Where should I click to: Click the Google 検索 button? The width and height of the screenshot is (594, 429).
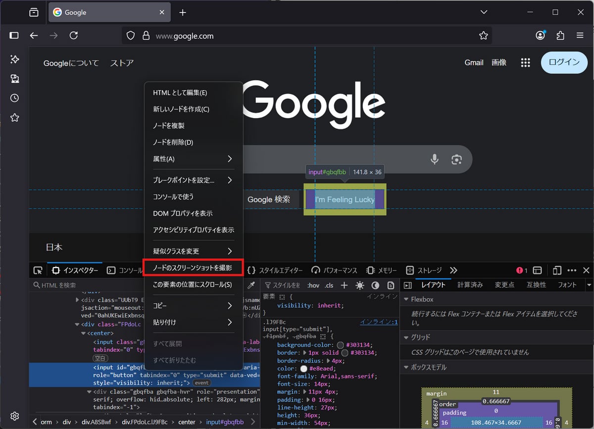[x=269, y=200]
